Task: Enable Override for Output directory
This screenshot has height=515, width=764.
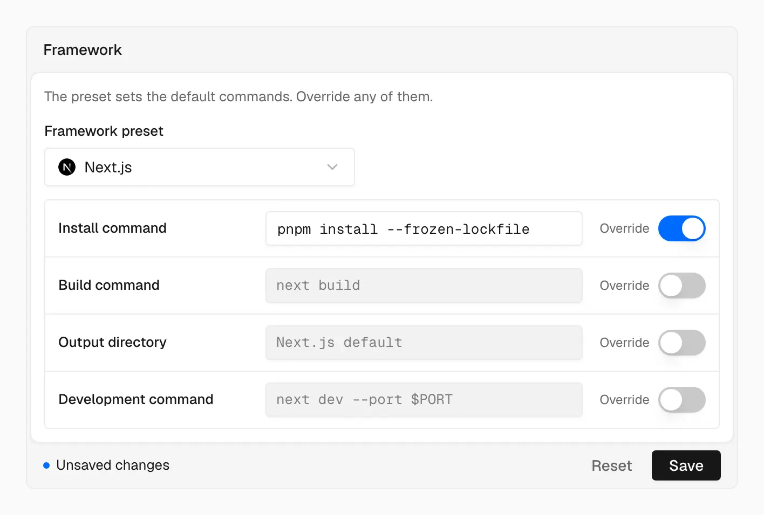Action: click(682, 343)
